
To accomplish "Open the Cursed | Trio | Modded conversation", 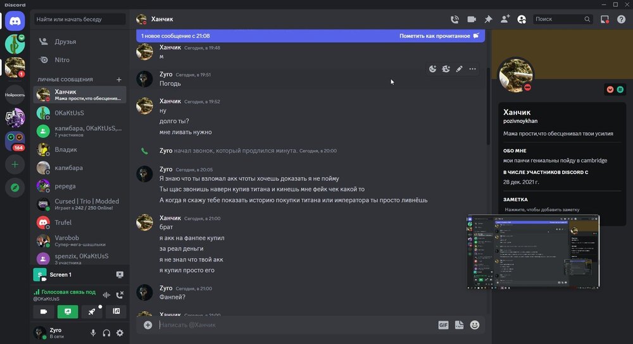I will click(x=80, y=204).
